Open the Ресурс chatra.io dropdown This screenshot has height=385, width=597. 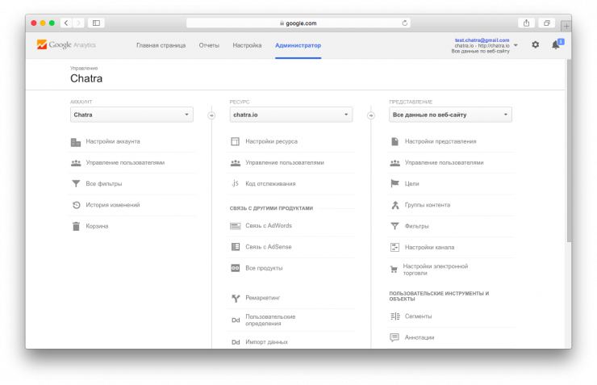tap(291, 115)
